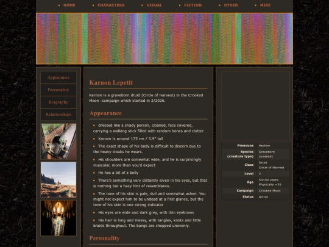
Task: Go to the FICTION section
Action: (193, 5)
